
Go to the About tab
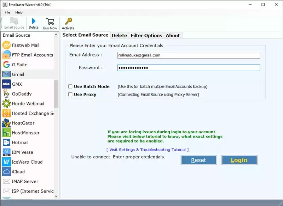(x=173, y=35)
